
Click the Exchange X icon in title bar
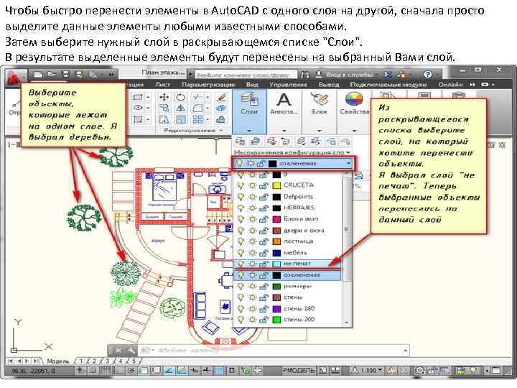pos(388,74)
